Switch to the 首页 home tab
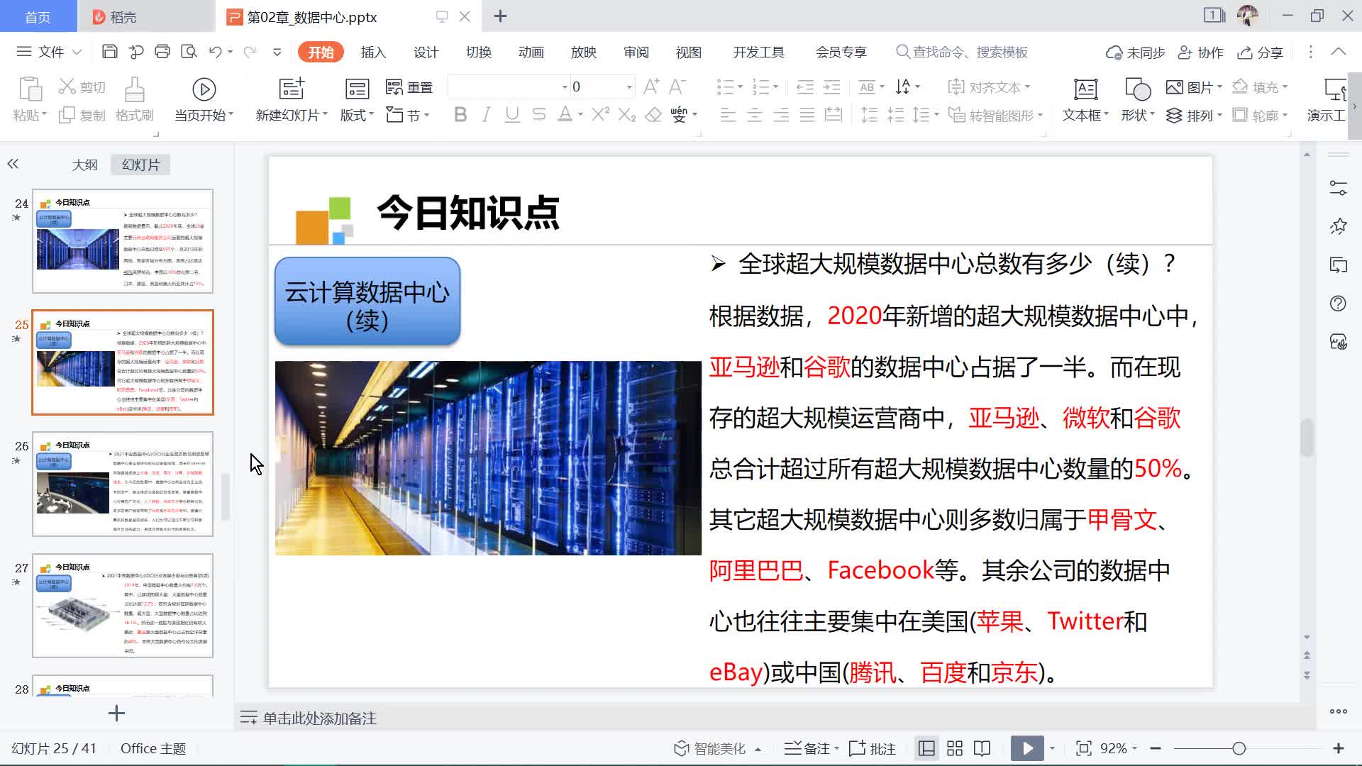This screenshot has height=766, width=1362. pyautogui.click(x=38, y=16)
